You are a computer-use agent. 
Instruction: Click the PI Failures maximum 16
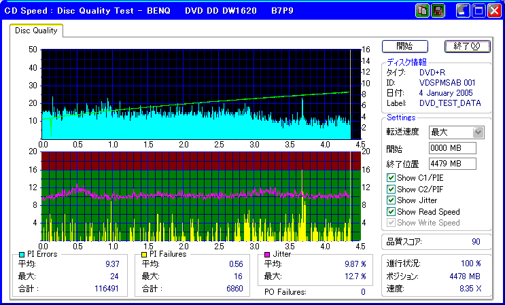[x=238, y=276]
